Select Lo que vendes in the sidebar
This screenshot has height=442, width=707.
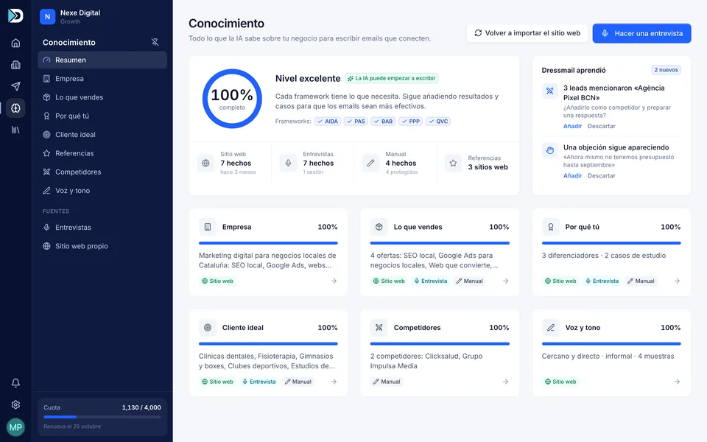[x=102, y=97]
